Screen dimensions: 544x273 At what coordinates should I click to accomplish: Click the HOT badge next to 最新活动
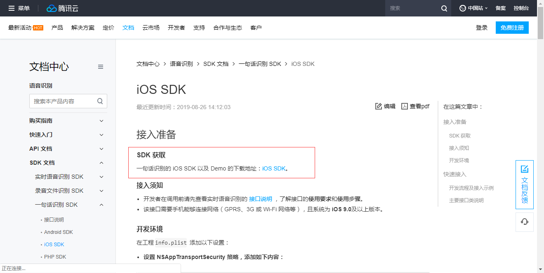coord(38,28)
